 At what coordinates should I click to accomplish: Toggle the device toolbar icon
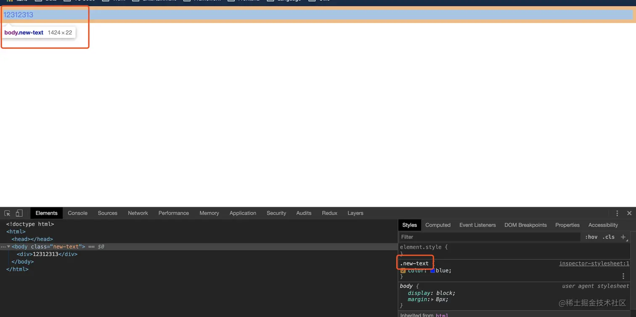click(x=19, y=213)
